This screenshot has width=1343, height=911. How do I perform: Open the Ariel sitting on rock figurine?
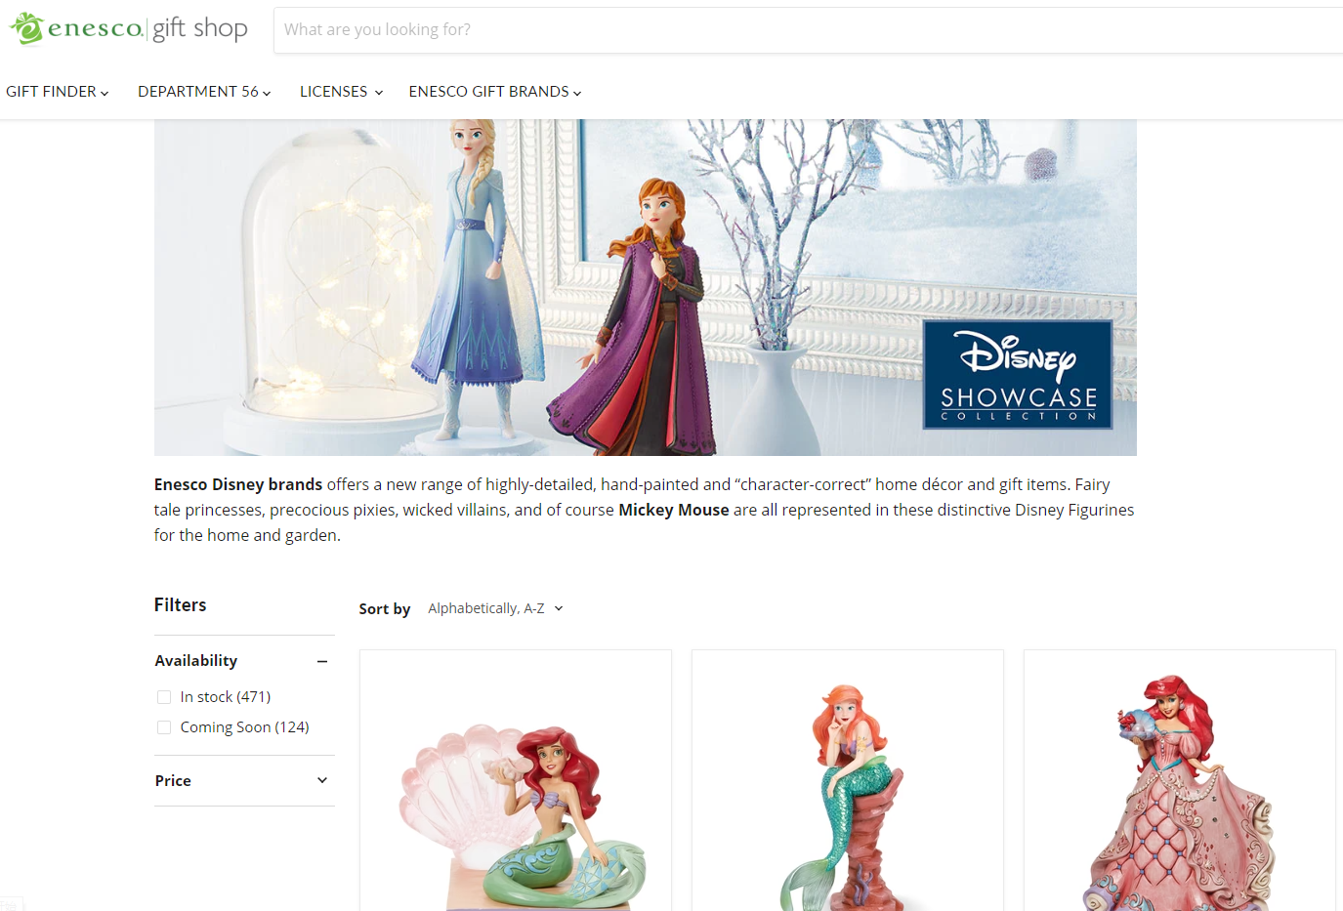click(848, 781)
